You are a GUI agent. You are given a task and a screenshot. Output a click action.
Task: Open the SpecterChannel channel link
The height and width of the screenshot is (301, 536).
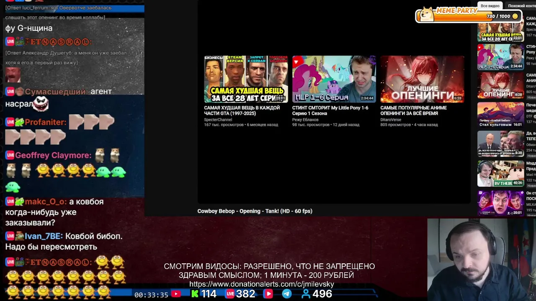pos(218,120)
